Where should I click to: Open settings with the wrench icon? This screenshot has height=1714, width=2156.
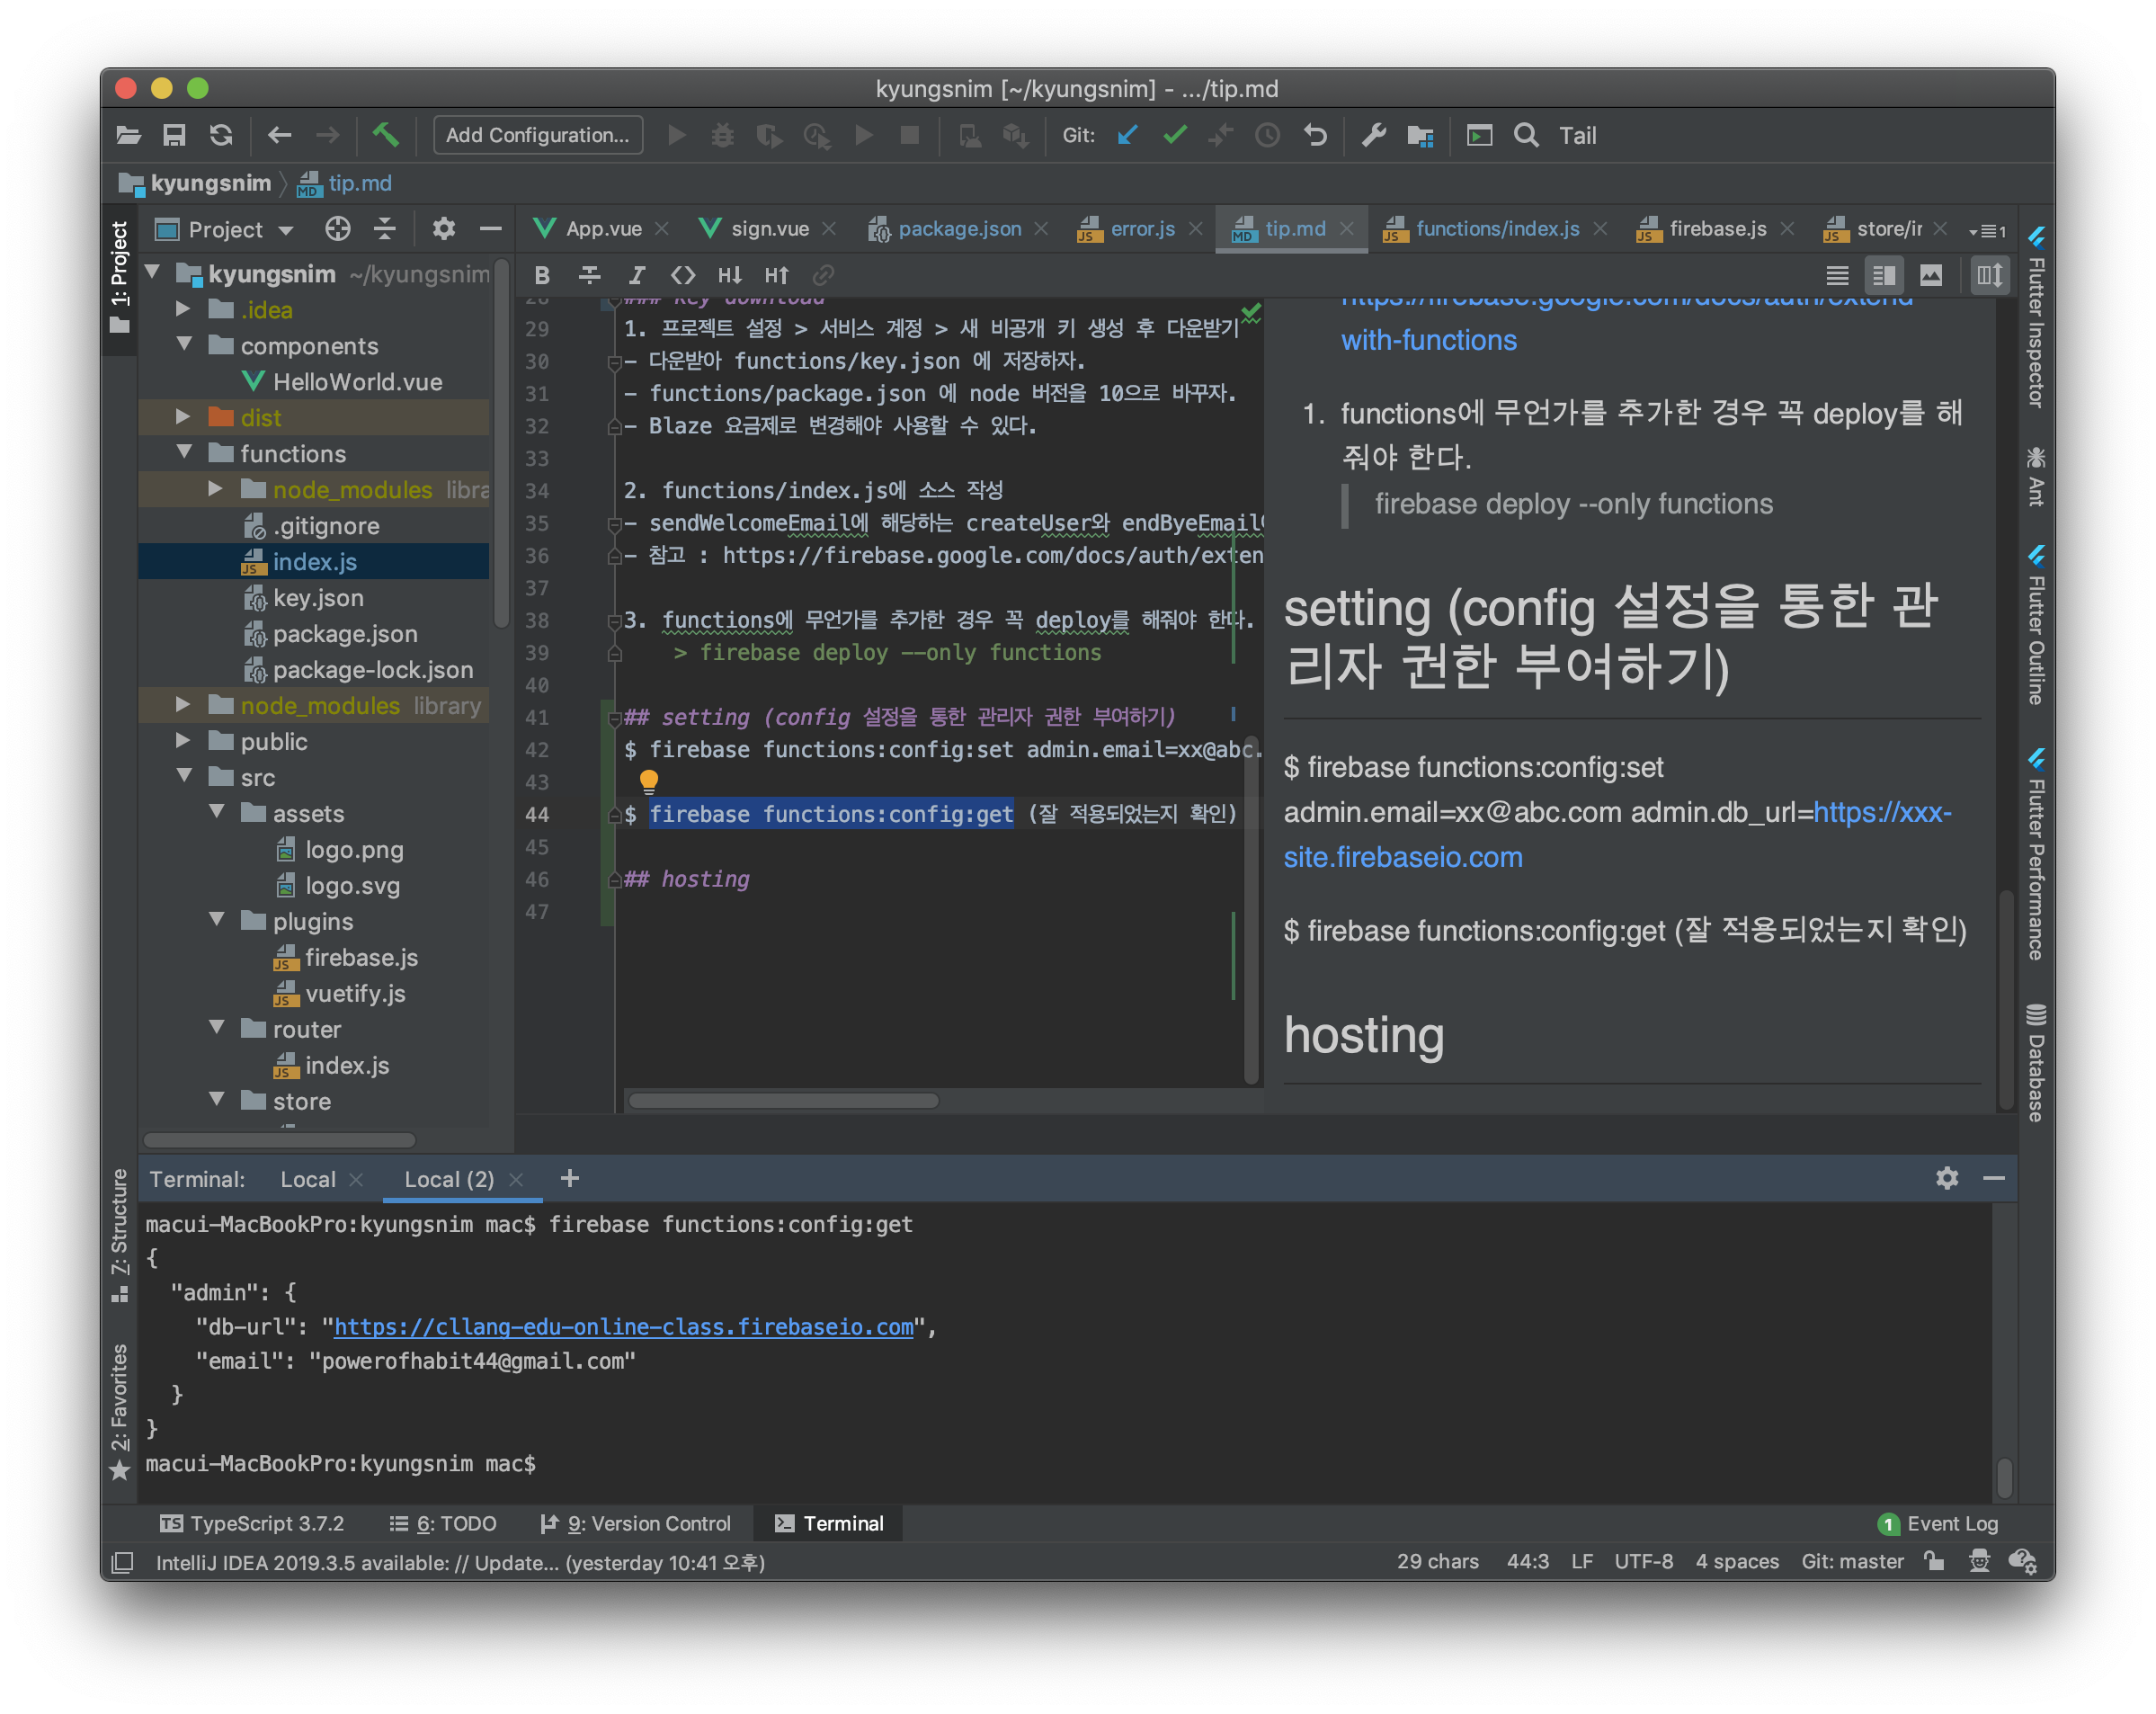1374,135
